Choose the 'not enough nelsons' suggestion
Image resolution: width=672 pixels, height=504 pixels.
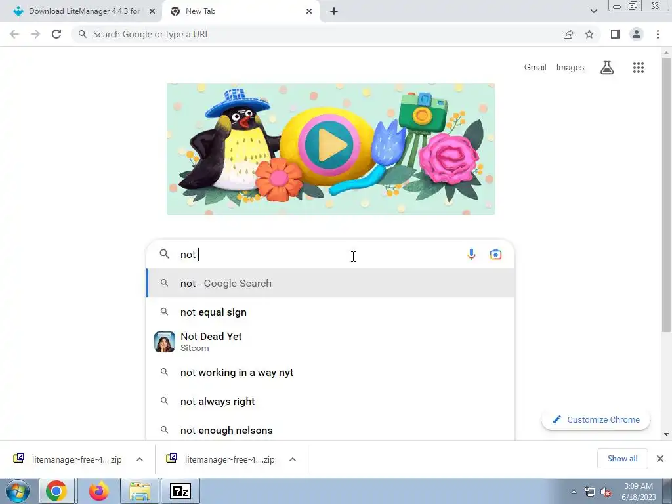click(x=331, y=429)
